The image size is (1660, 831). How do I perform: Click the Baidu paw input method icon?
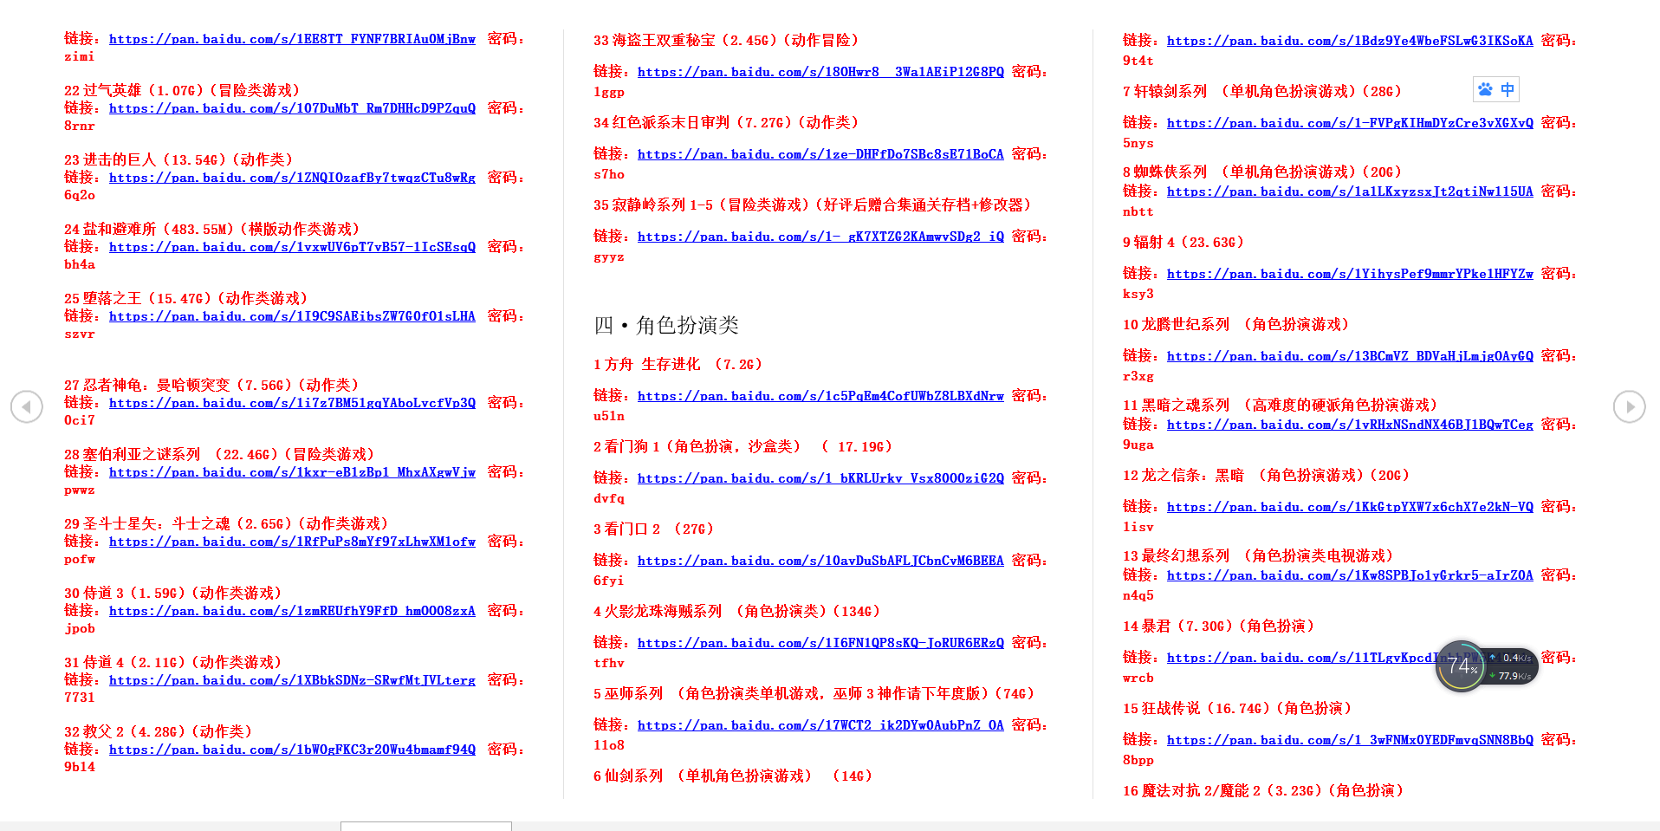coord(1485,89)
